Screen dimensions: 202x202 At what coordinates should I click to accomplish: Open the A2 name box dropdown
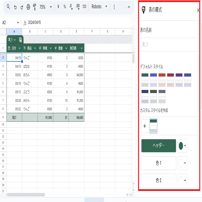point(18,23)
